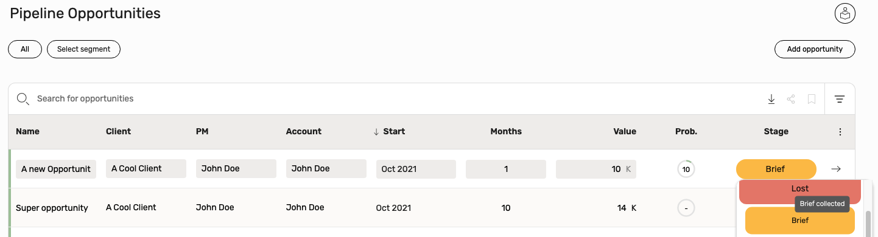
Task: Click the magnifier search icon
Action: (23, 99)
